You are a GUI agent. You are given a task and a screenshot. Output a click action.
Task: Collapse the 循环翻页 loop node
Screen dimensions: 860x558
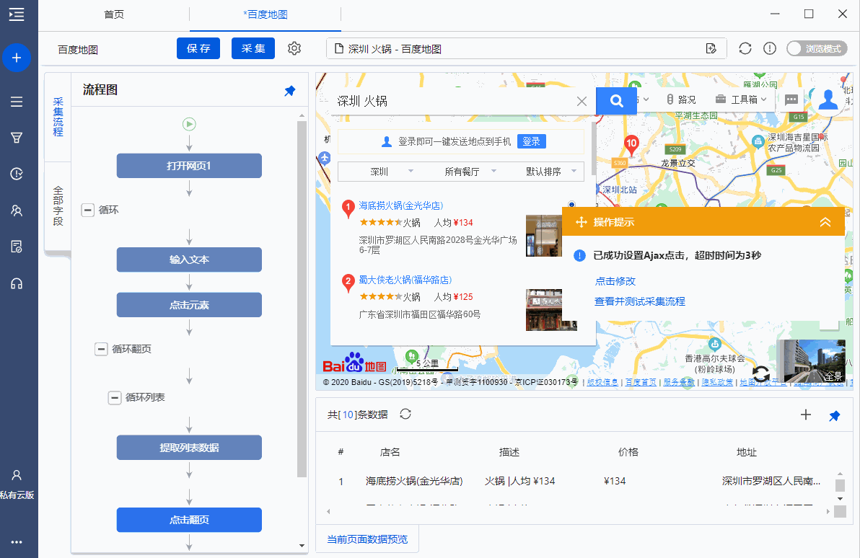[101, 349]
